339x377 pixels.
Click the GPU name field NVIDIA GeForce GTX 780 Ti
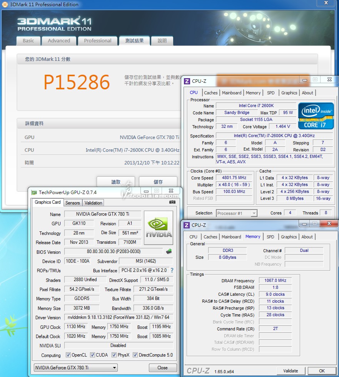click(103, 214)
